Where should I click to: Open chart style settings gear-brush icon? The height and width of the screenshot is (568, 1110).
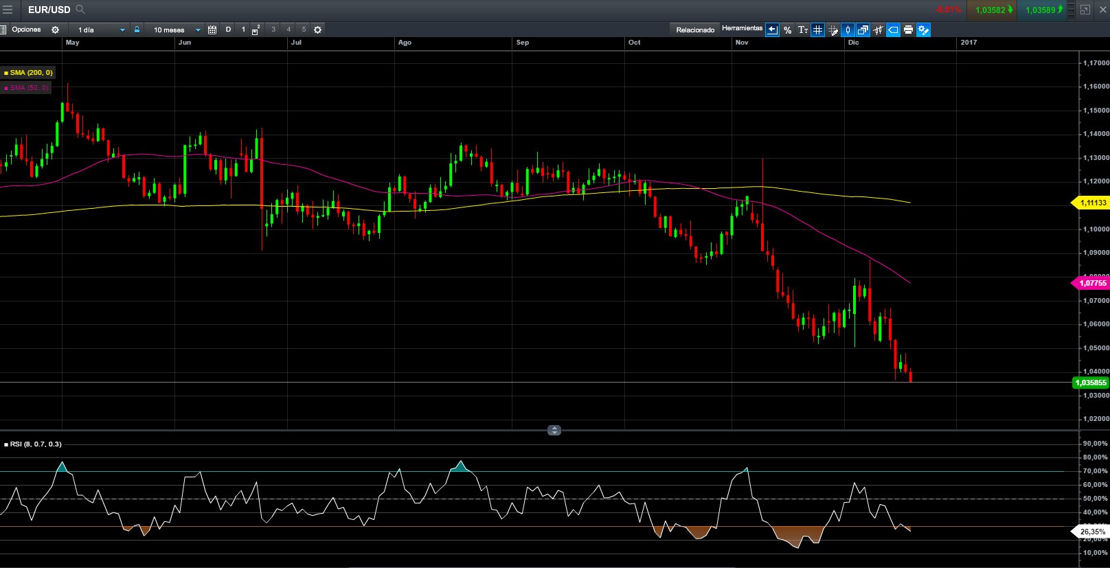click(x=923, y=30)
